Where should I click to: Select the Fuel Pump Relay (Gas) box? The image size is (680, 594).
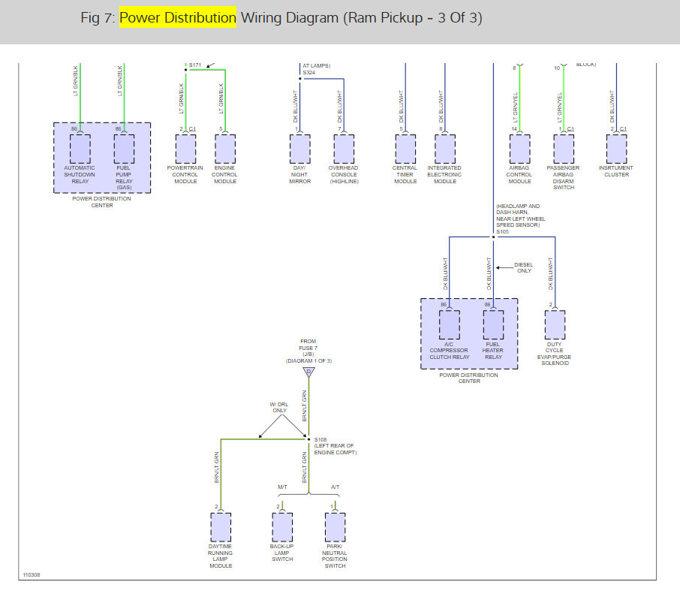tap(124, 149)
